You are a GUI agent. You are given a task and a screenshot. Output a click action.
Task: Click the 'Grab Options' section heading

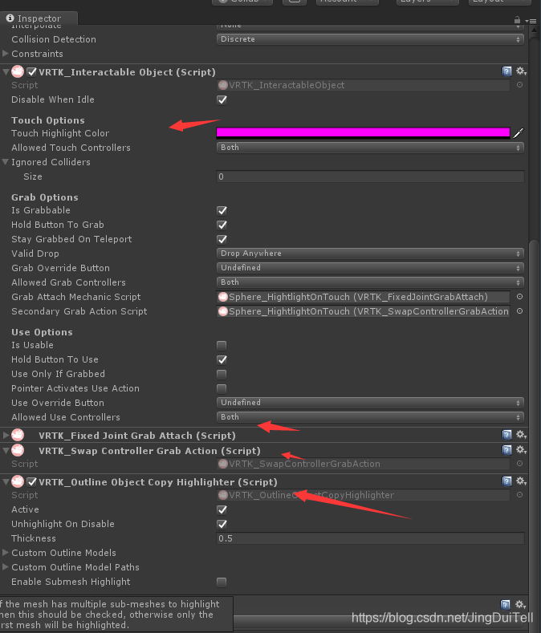(45, 197)
